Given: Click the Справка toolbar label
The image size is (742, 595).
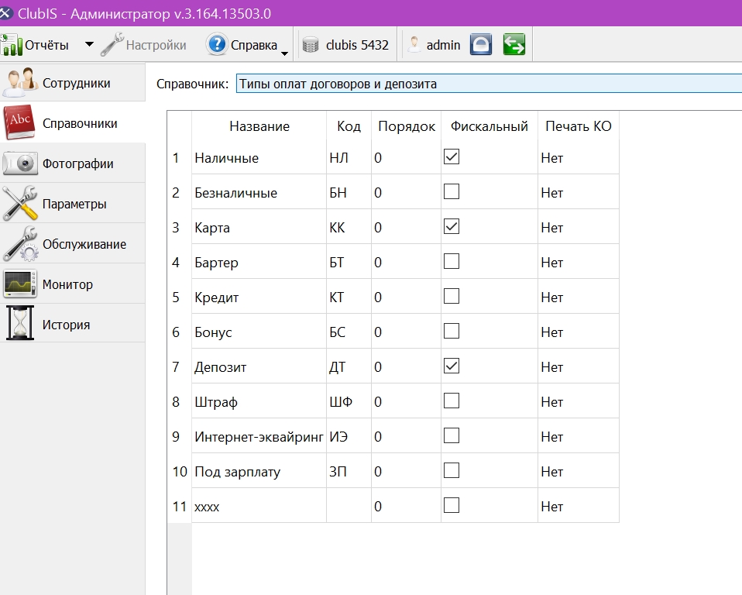Looking at the screenshot, I should pos(254,45).
